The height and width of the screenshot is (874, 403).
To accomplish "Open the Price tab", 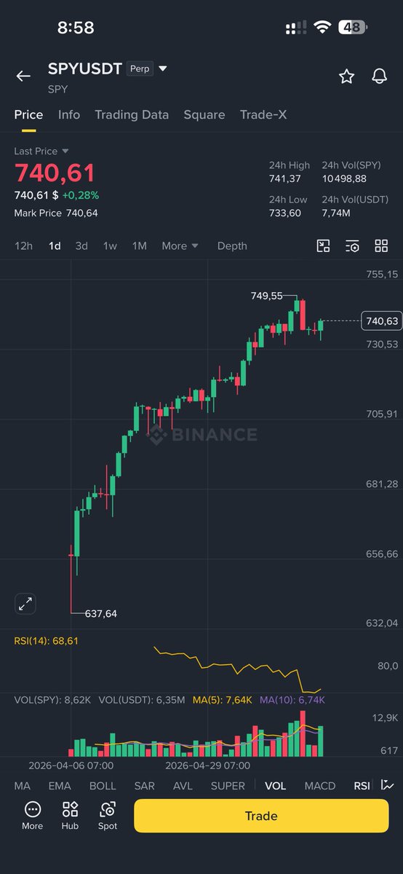I will [28, 114].
